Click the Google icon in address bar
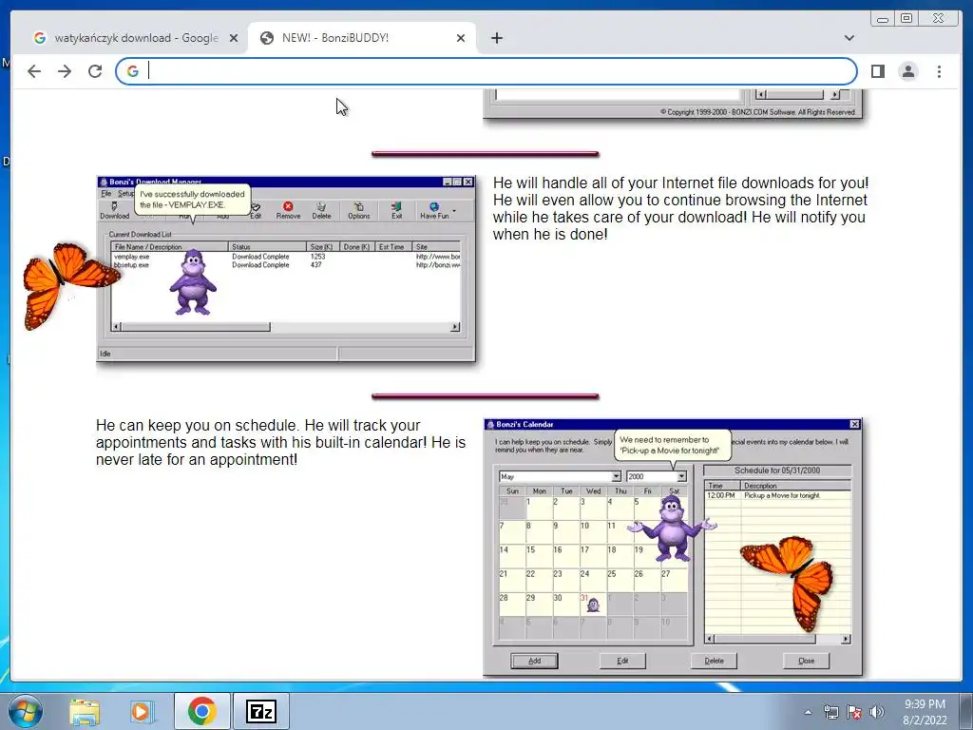Image resolution: width=973 pixels, height=730 pixels. pyautogui.click(x=132, y=71)
